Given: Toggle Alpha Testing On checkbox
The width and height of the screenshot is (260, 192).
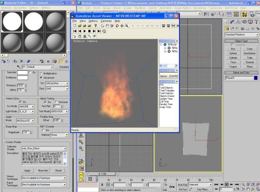Looking at the screenshot, I should [x=45, y=102].
